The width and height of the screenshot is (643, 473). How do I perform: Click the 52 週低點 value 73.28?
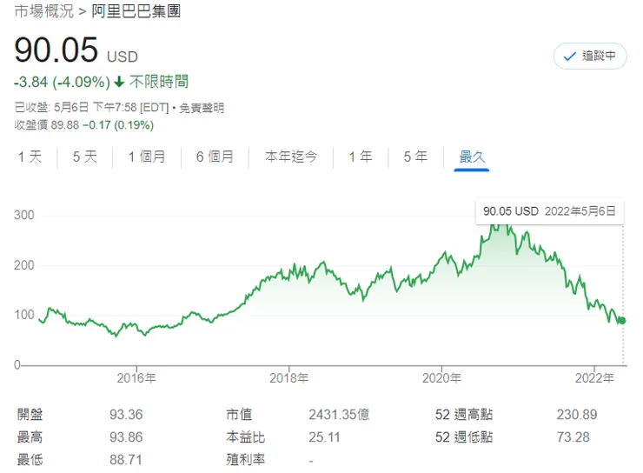point(573,437)
